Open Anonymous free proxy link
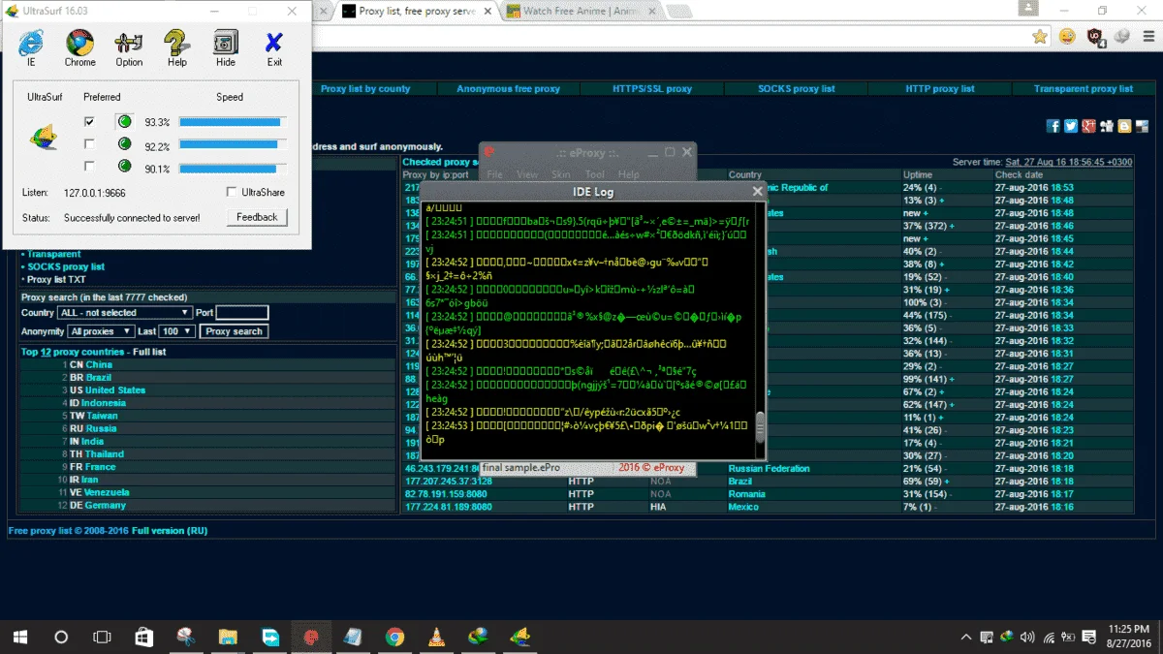 tap(508, 88)
